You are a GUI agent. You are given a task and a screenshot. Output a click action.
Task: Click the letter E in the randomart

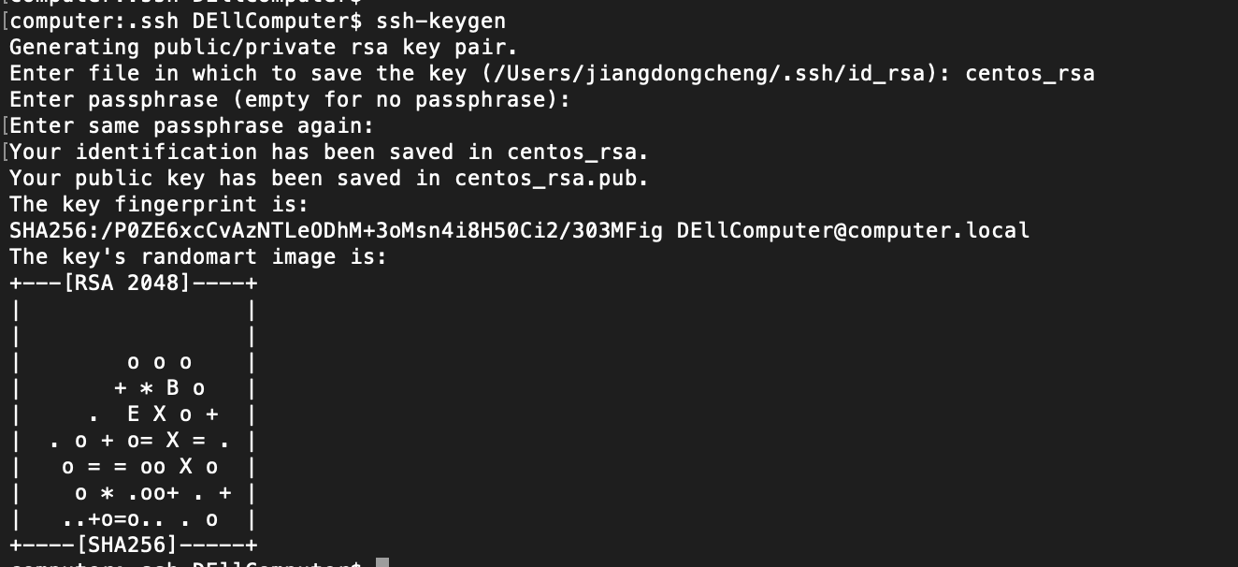pos(133,414)
